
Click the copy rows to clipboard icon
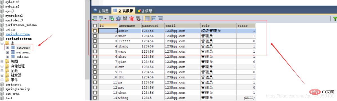coord(101,19)
